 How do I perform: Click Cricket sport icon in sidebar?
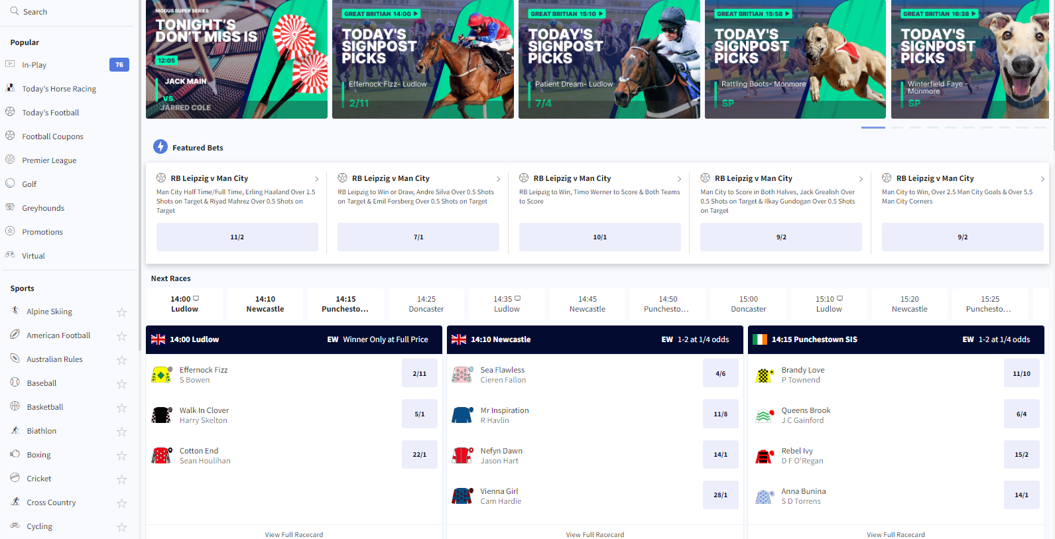15,478
